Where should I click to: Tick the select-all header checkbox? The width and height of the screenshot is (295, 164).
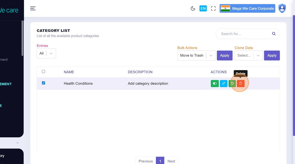pyautogui.click(x=43, y=71)
